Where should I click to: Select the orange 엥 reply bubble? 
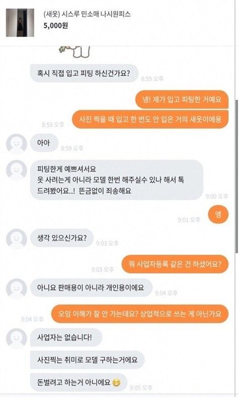point(218,214)
